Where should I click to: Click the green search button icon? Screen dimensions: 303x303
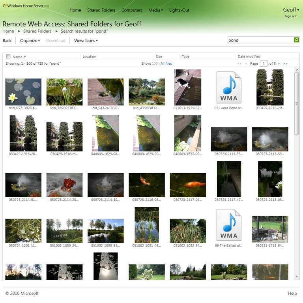click(296, 40)
